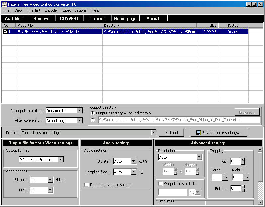Click the No column header
The height and width of the screenshot is (207, 265).
coord(9,26)
